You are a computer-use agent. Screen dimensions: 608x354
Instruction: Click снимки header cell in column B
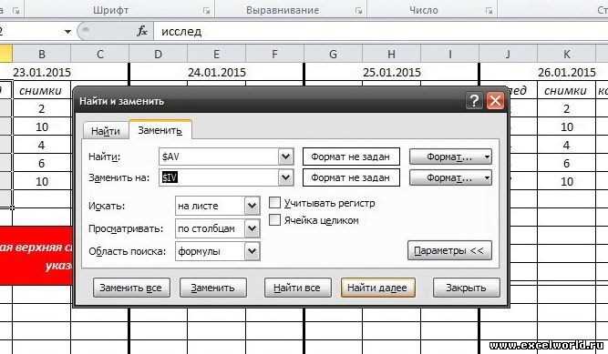point(41,91)
